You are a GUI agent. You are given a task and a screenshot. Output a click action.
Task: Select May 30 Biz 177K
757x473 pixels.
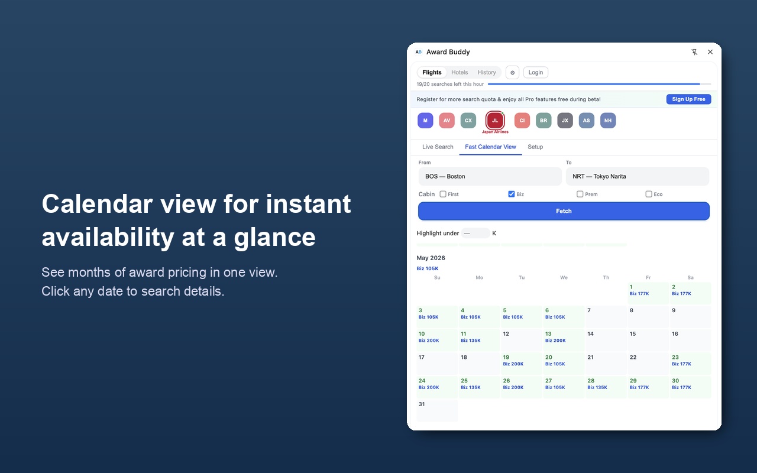click(690, 387)
